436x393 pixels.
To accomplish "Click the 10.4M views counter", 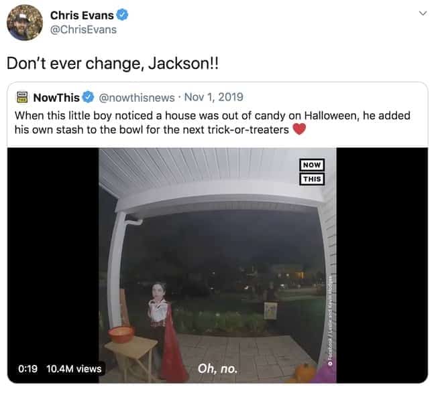I will click(74, 369).
